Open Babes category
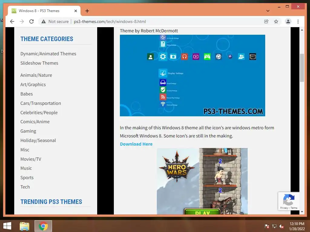The image size is (310, 232). pyautogui.click(x=27, y=94)
